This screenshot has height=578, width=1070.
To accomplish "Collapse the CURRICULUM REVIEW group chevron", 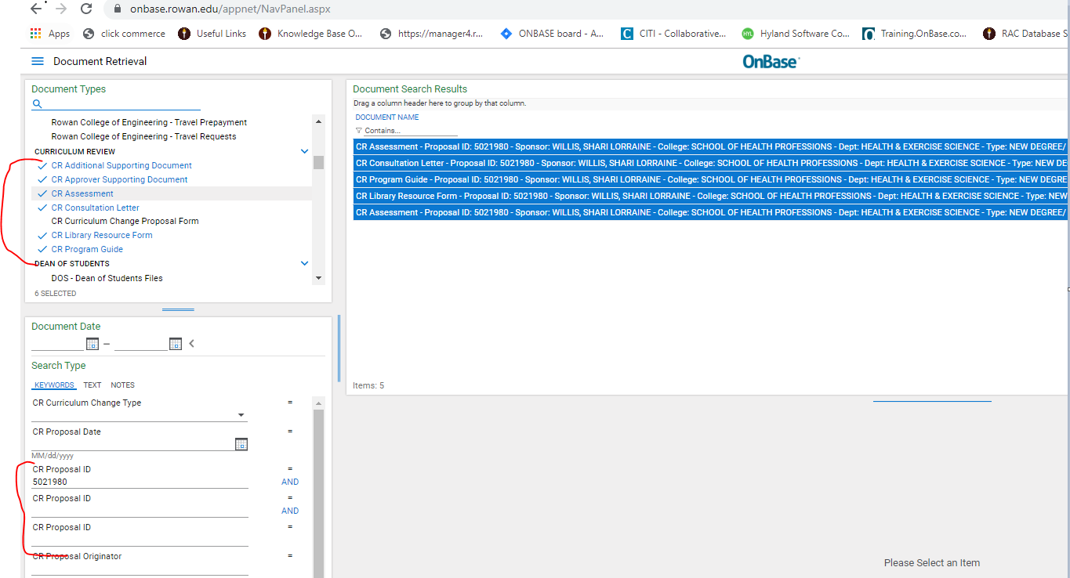I will [x=305, y=151].
